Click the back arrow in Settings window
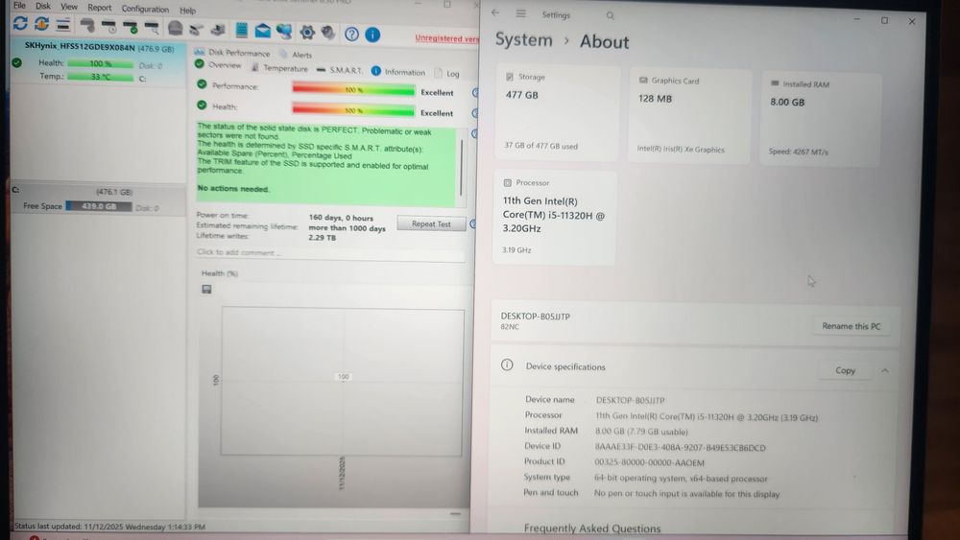The height and width of the screenshot is (540, 960). (x=495, y=12)
